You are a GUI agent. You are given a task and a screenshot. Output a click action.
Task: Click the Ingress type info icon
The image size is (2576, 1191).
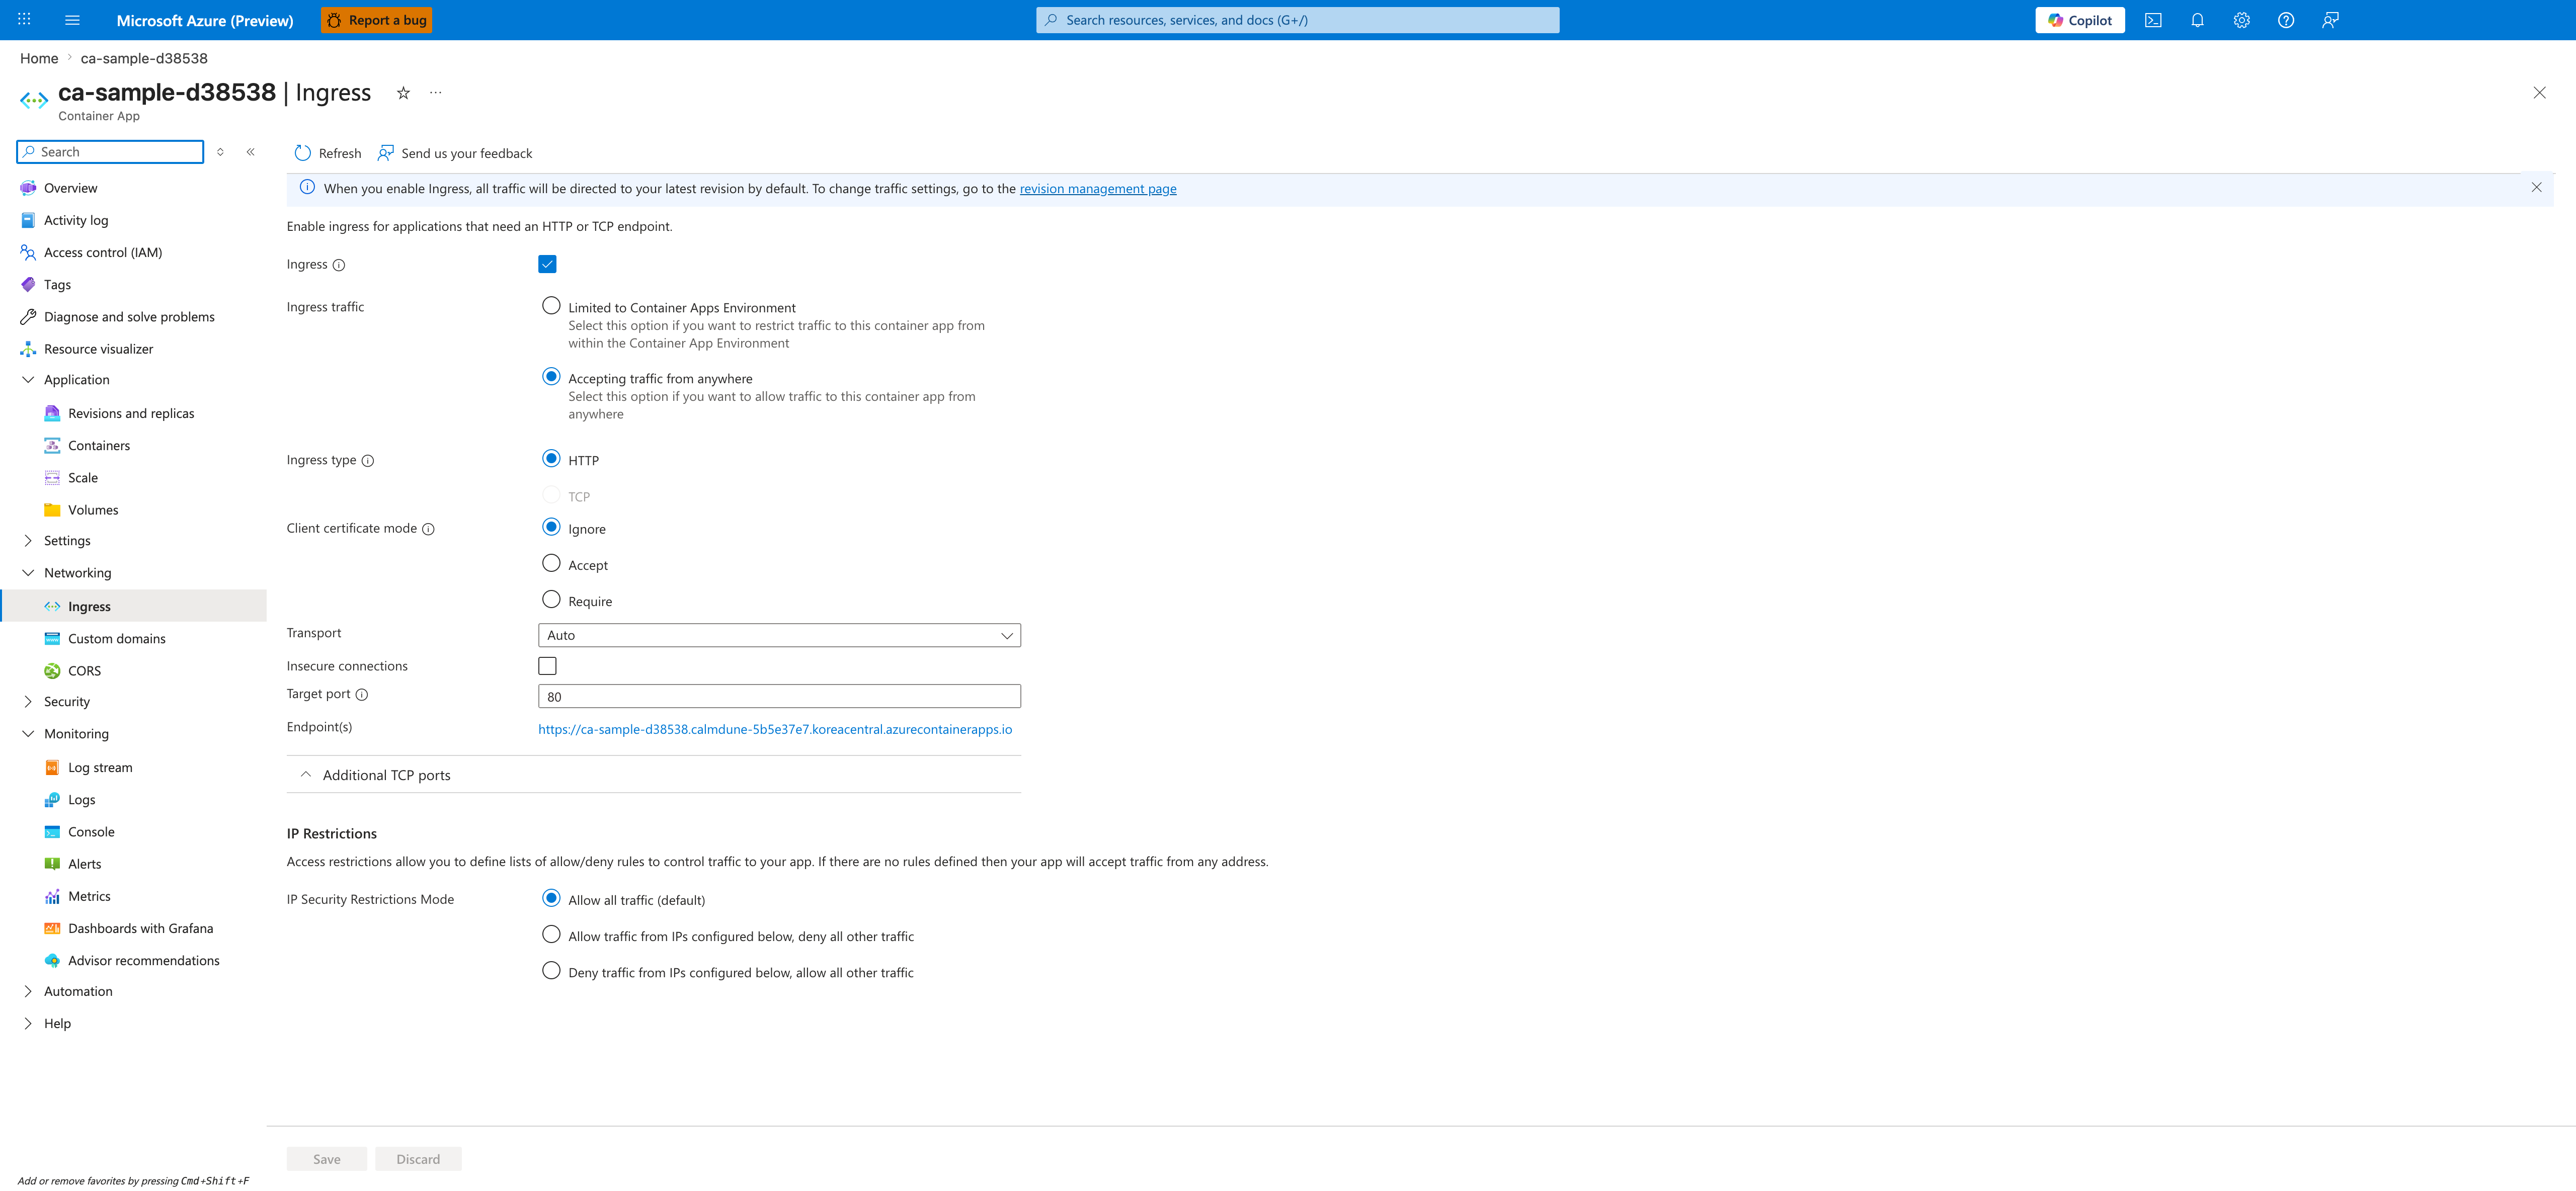click(368, 461)
